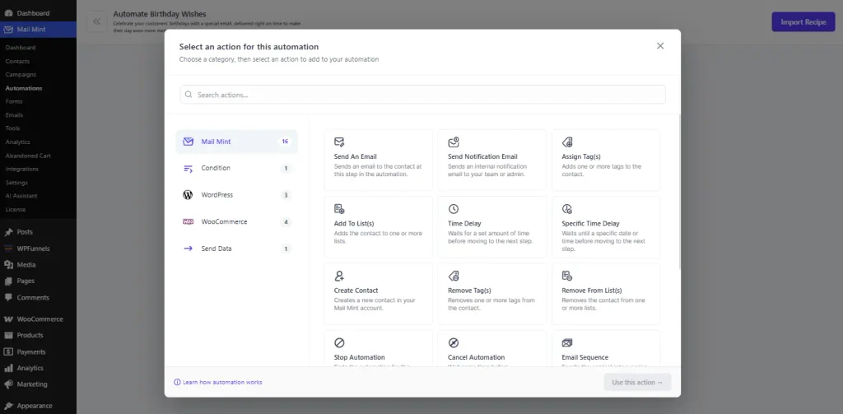Open Settings in Mail Mint submenu

16,182
